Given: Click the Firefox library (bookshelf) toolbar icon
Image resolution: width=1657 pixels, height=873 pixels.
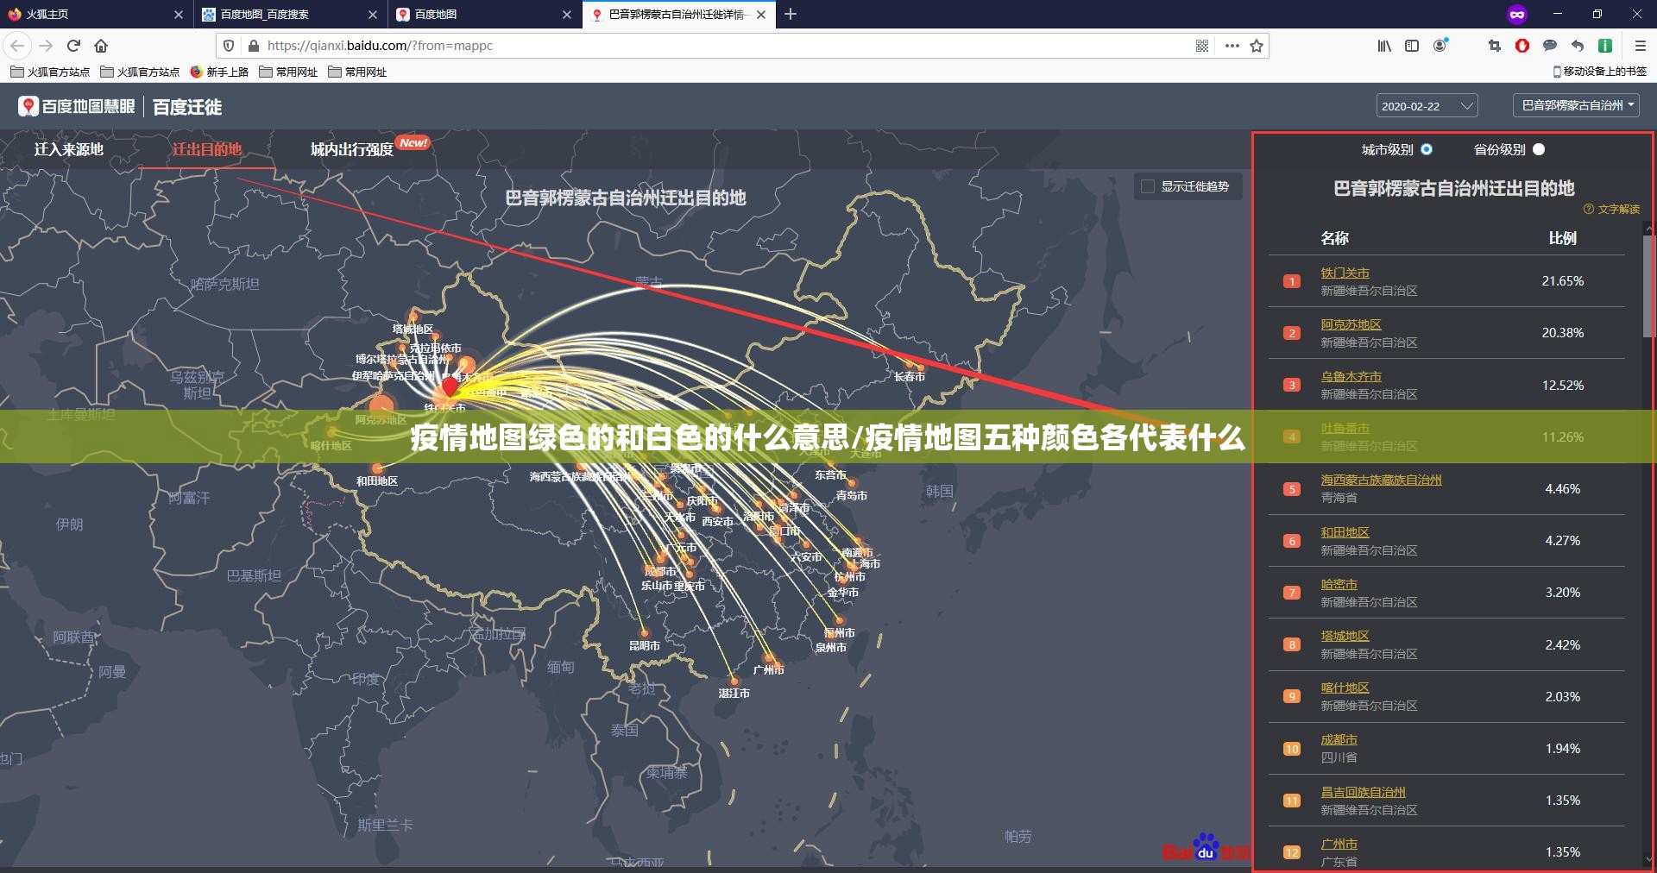Looking at the screenshot, I should pos(1383,46).
